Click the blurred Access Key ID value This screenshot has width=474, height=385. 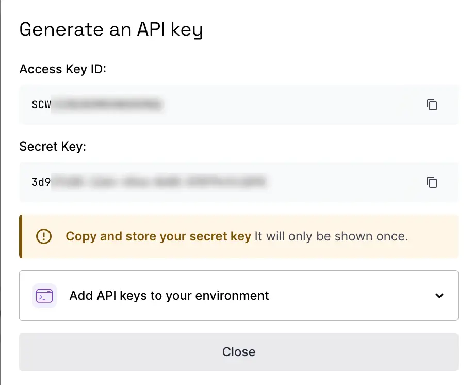[108, 105]
